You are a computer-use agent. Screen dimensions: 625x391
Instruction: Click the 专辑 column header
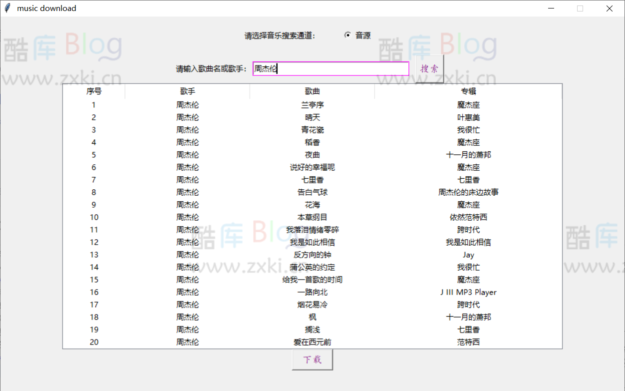click(x=468, y=91)
